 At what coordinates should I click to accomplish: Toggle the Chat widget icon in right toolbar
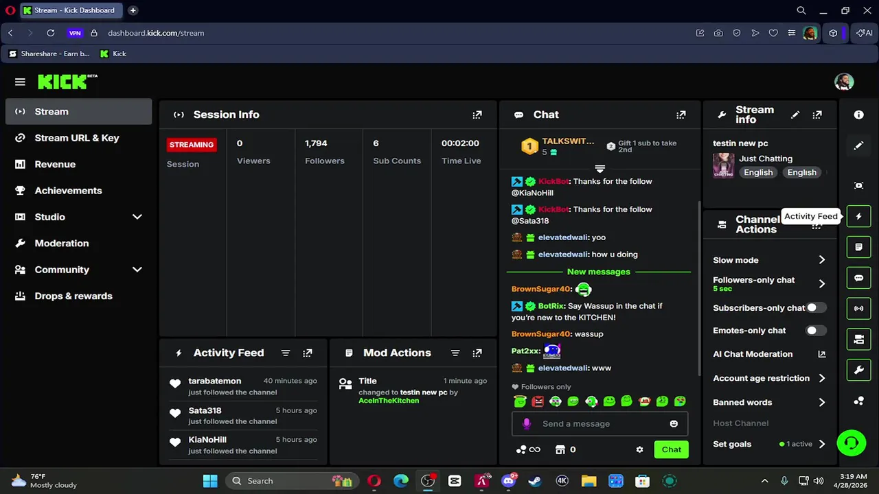[858, 278]
